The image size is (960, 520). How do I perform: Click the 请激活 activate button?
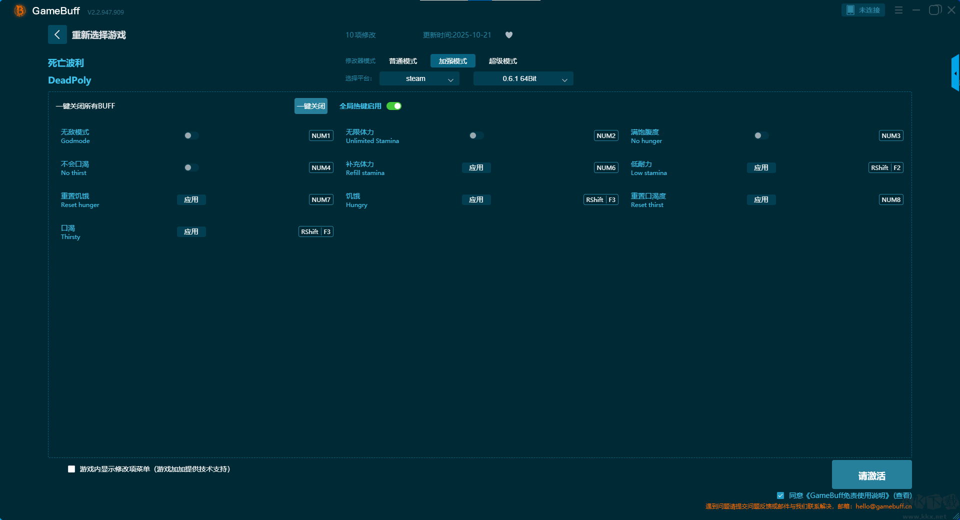click(871, 475)
